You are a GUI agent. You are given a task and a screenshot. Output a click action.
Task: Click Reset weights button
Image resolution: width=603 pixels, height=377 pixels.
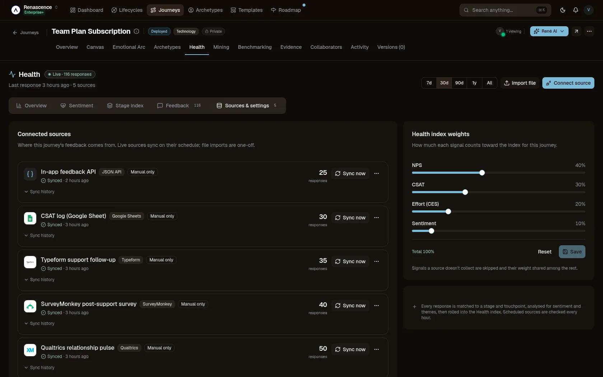(544, 252)
